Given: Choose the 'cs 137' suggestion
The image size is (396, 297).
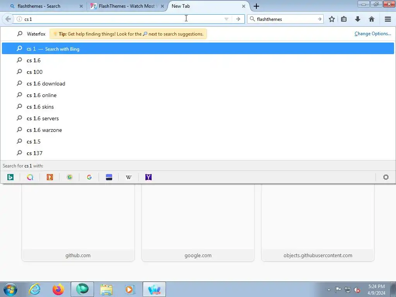Looking at the screenshot, I should [198, 153].
